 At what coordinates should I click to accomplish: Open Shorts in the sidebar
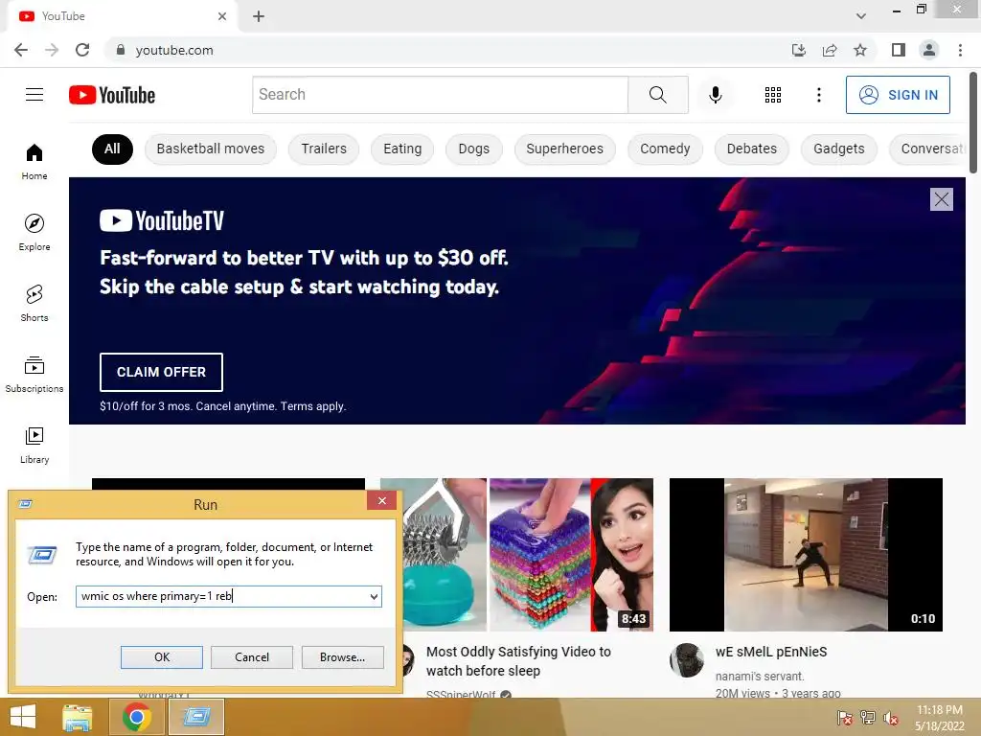[34, 303]
